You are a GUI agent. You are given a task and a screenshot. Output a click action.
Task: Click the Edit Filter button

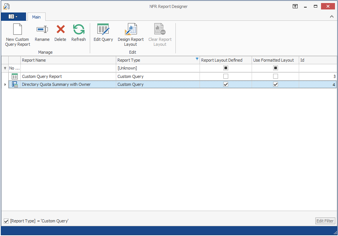coord(325,221)
